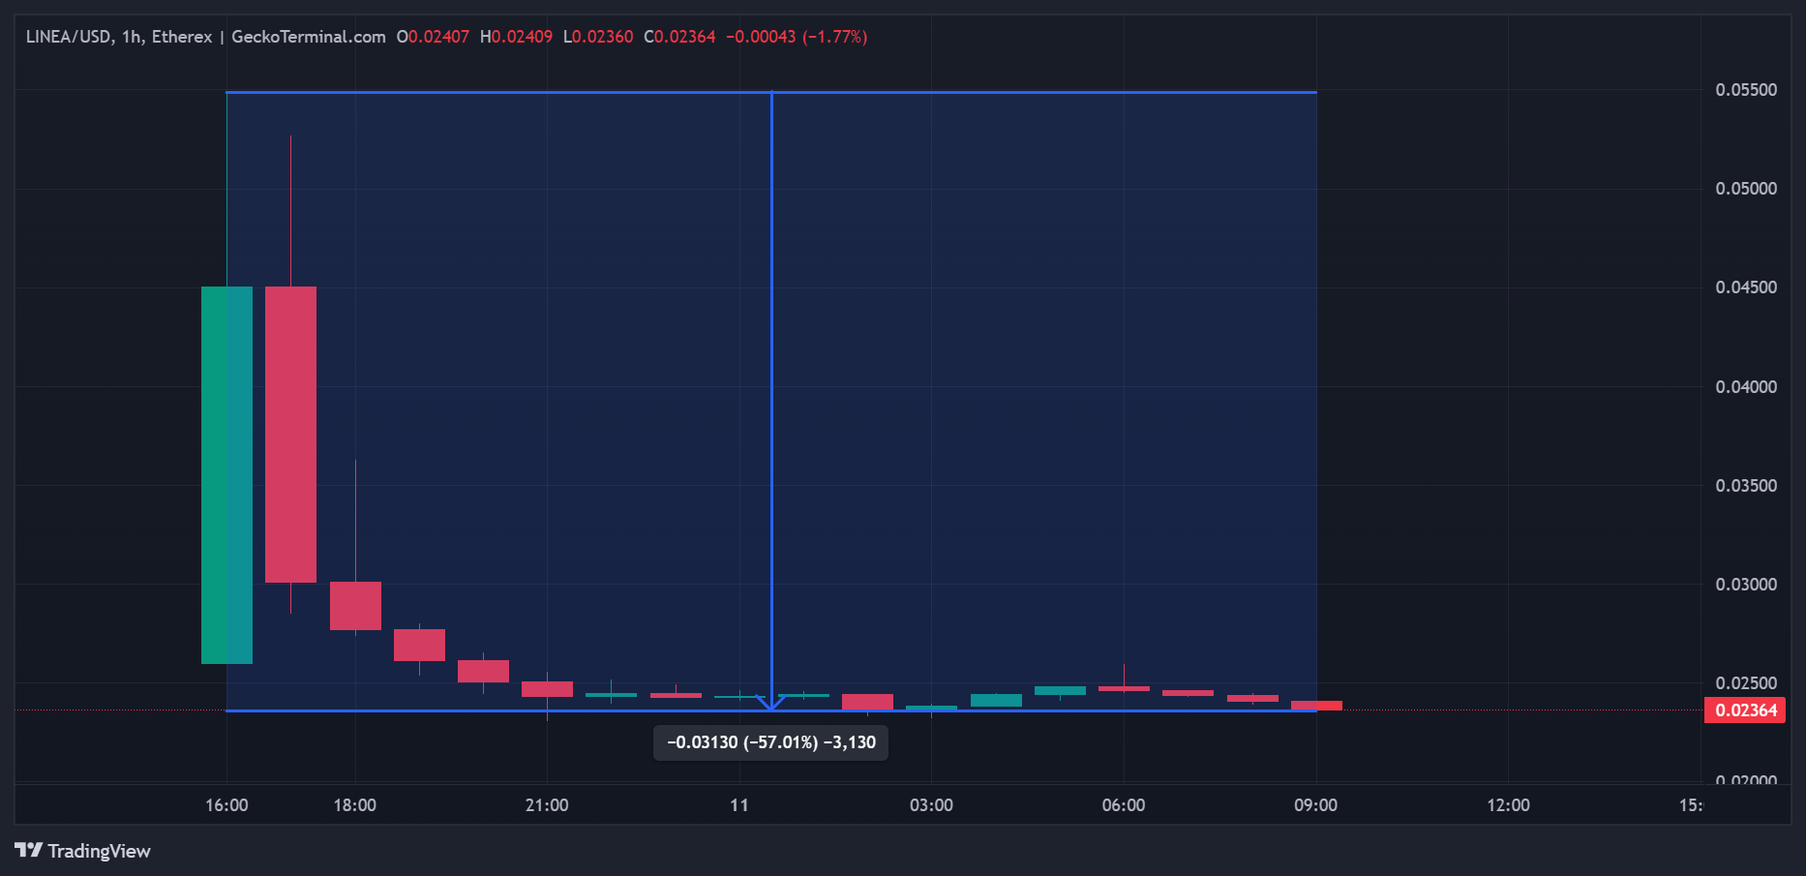Image resolution: width=1806 pixels, height=876 pixels.
Task: Click the measurement tooltip showing -57.01%
Action: click(x=770, y=742)
